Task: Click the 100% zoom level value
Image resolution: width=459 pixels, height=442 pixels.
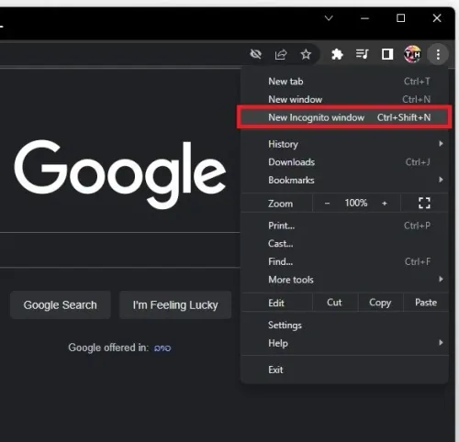Action: click(356, 203)
